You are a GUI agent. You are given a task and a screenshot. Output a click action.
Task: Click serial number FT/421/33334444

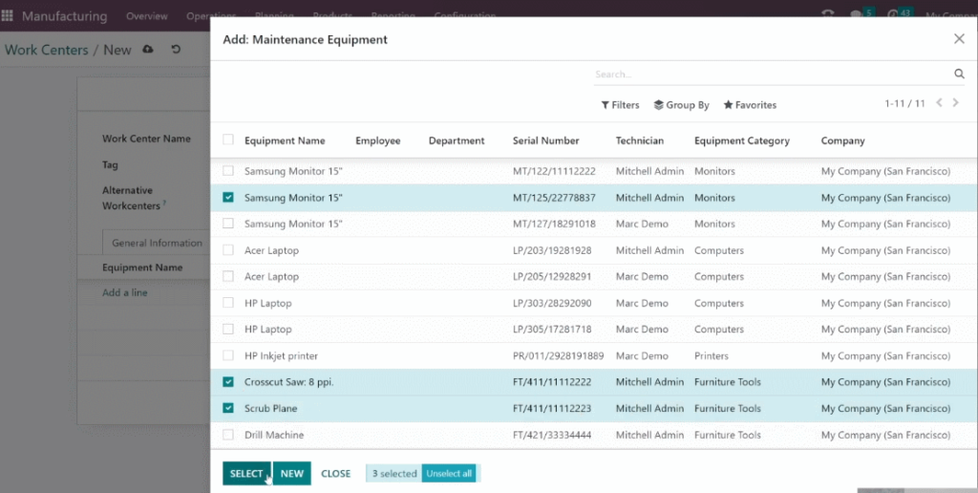coord(552,435)
